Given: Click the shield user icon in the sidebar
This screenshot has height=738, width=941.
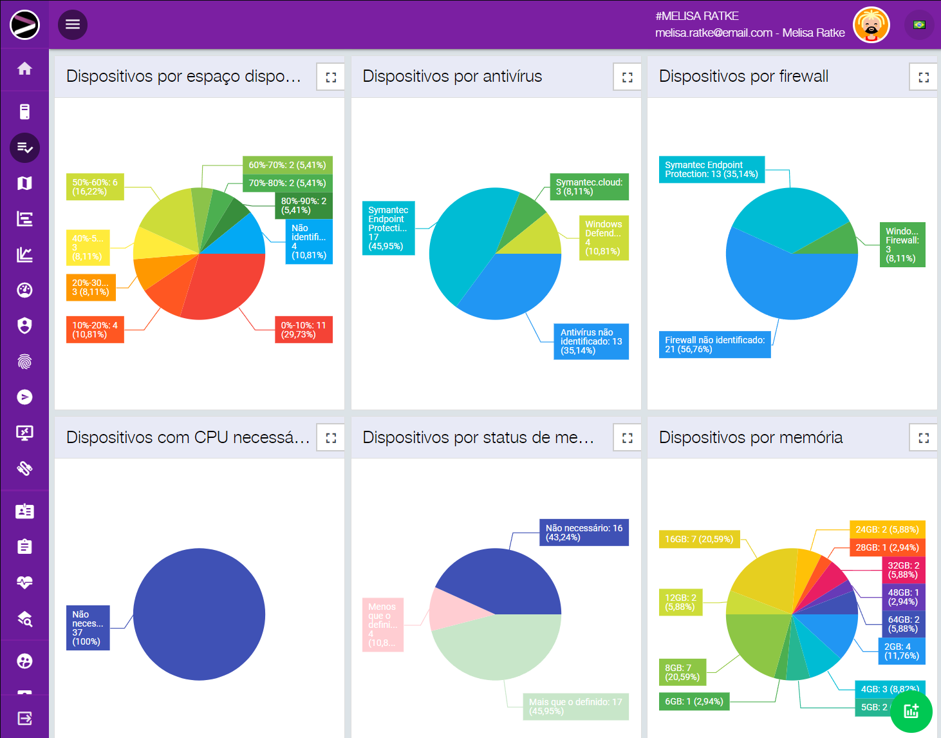Looking at the screenshot, I should click(x=24, y=326).
